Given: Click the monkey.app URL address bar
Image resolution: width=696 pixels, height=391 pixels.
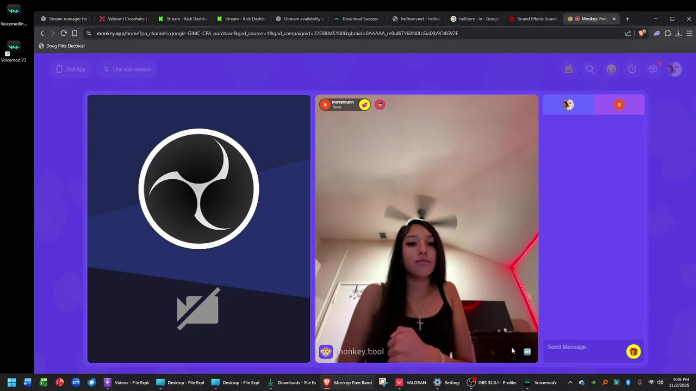Looking at the screenshot, I should [x=277, y=33].
